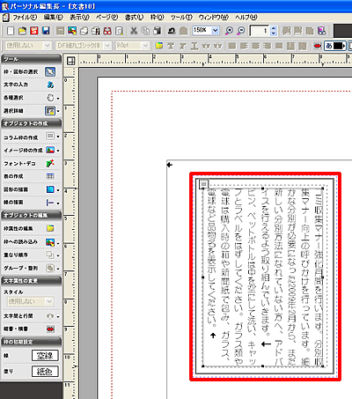Click the yellow frame attribute toolbar icon

159,46
